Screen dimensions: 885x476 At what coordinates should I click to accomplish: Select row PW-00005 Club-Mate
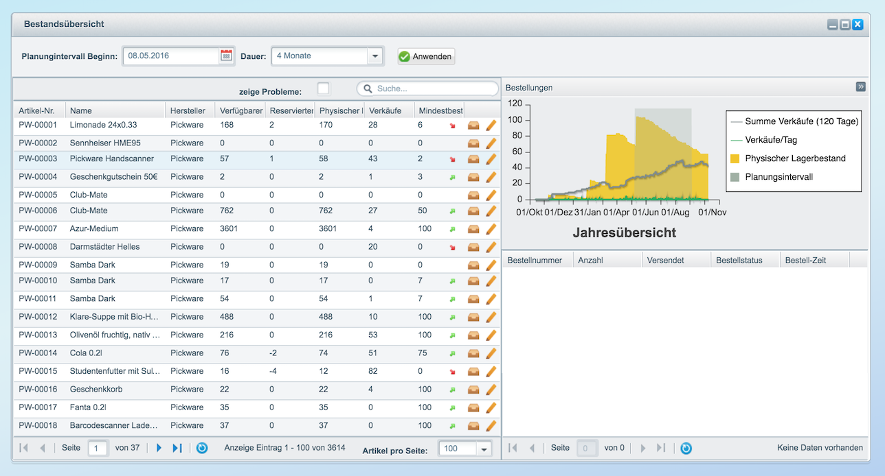257,195
